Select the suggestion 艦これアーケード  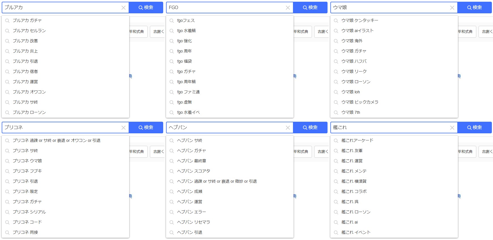tap(394, 140)
